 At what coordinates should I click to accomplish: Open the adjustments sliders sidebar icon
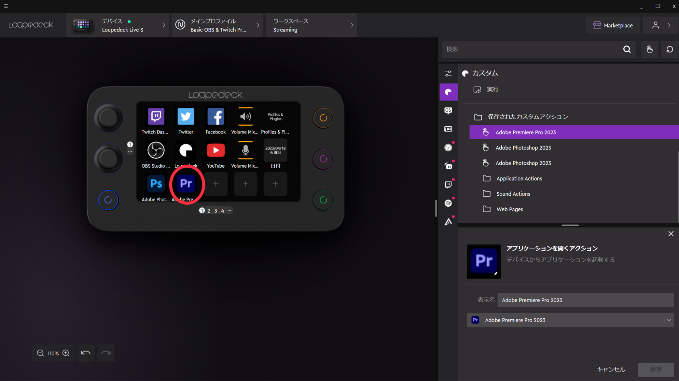pos(448,73)
